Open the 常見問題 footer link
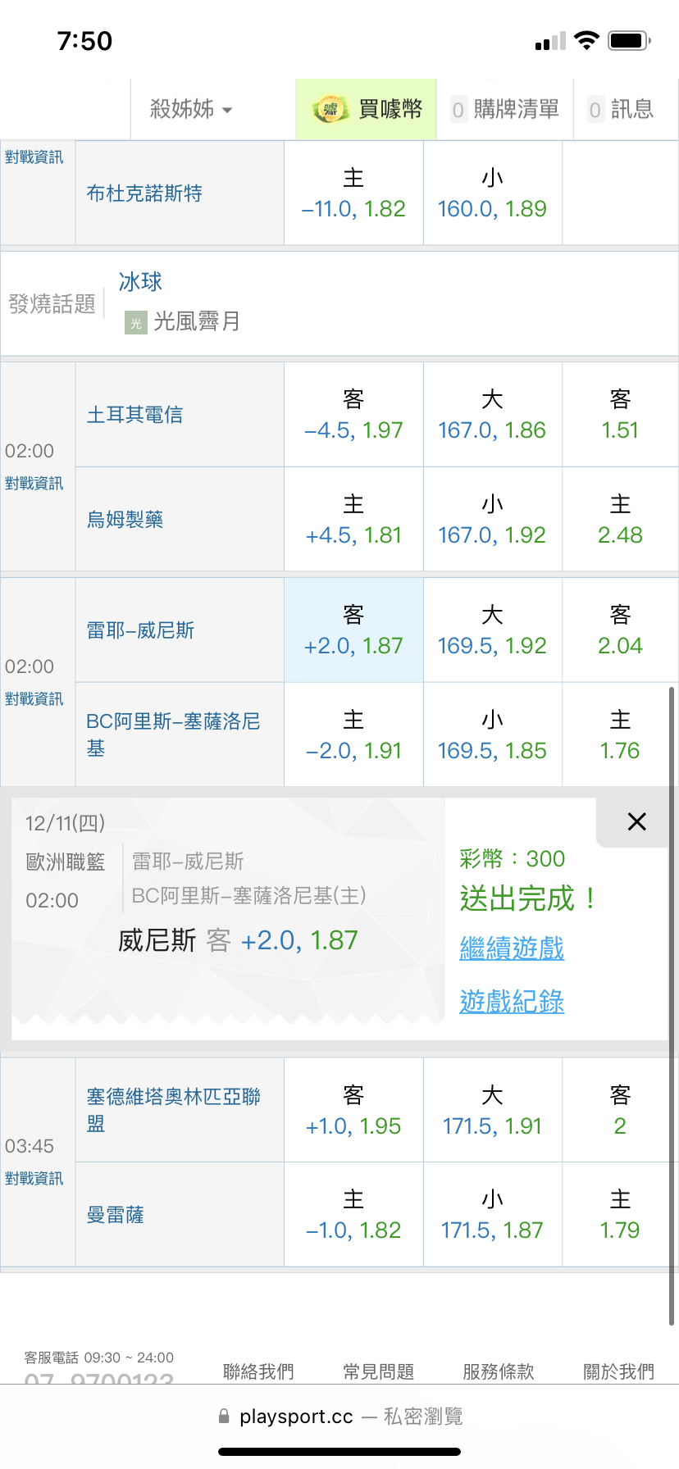This screenshot has height=1469, width=679. (378, 1371)
